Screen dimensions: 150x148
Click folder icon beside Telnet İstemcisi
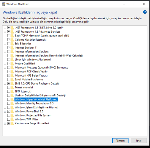point(12,87)
